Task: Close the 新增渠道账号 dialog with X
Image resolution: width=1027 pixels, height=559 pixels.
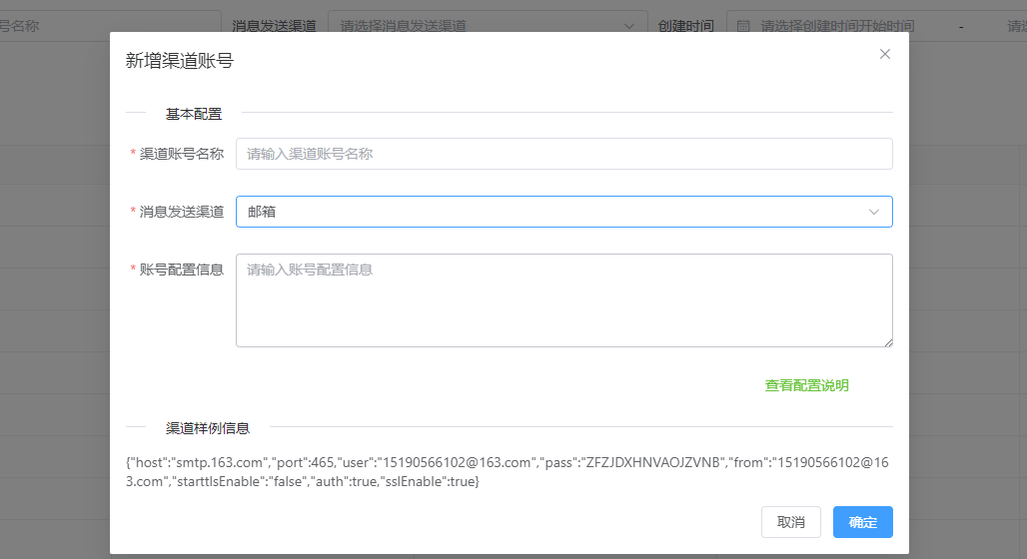Action: pyautogui.click(x=885, y=54)
